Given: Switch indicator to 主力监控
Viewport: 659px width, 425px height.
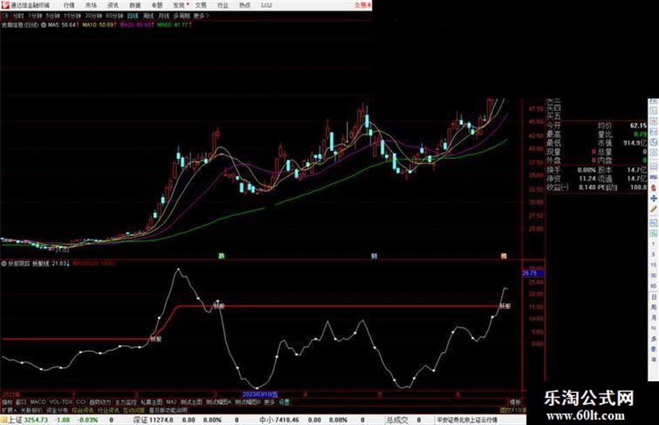Looking at the screenshot, I should pyautogui.click(x=126, y=402).
